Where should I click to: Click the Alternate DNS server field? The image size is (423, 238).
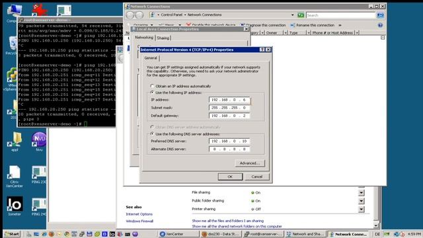(x=229, y=149)
